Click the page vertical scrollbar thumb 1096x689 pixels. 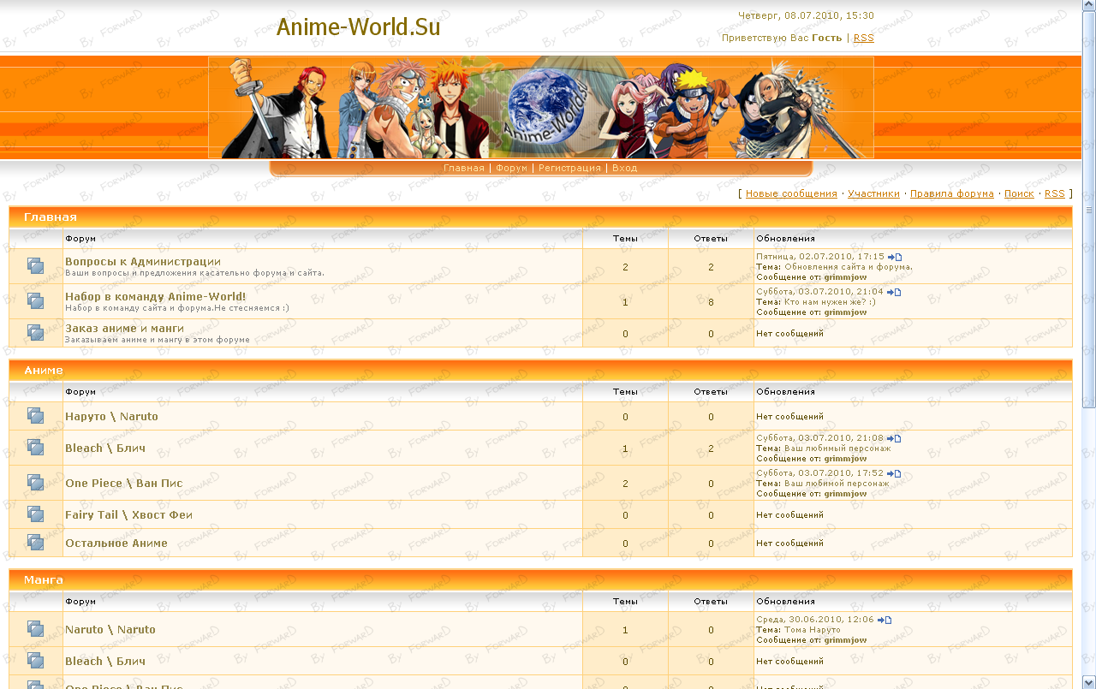[x=1089, y=210]
